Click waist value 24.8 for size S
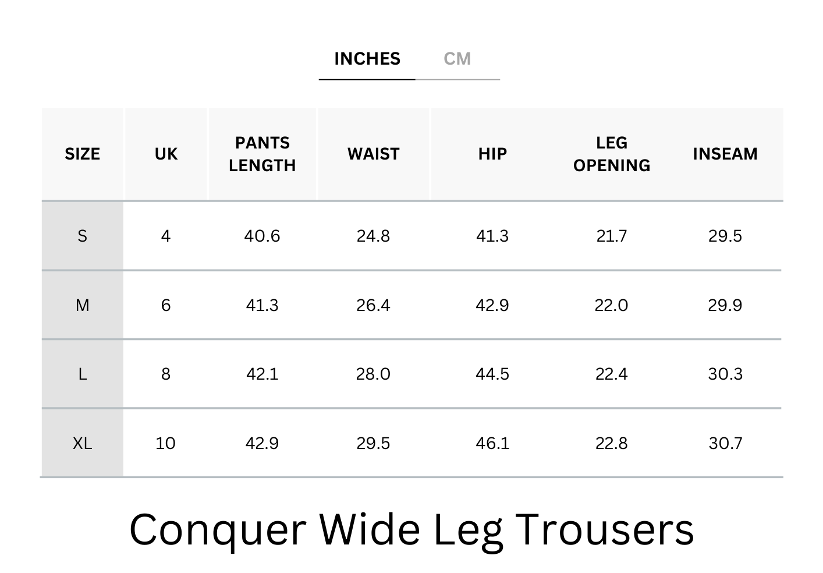This screenshot has width=823, height=573. [373, 236]
